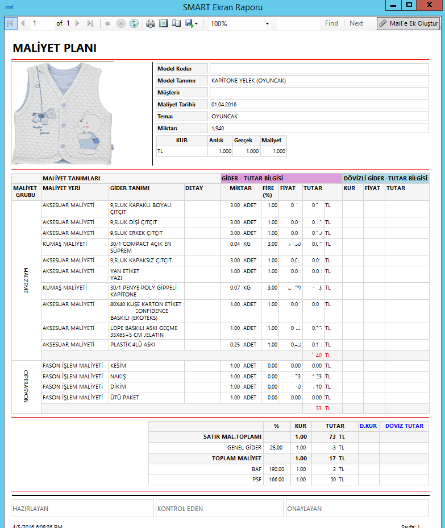
Task: Click the find text search field
Action: [298, 24]
